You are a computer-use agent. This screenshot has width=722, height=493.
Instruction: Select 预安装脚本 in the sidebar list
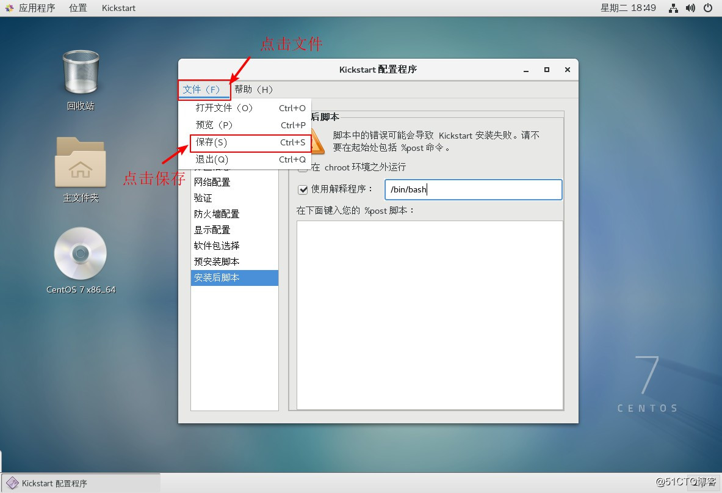coord(234,261)
